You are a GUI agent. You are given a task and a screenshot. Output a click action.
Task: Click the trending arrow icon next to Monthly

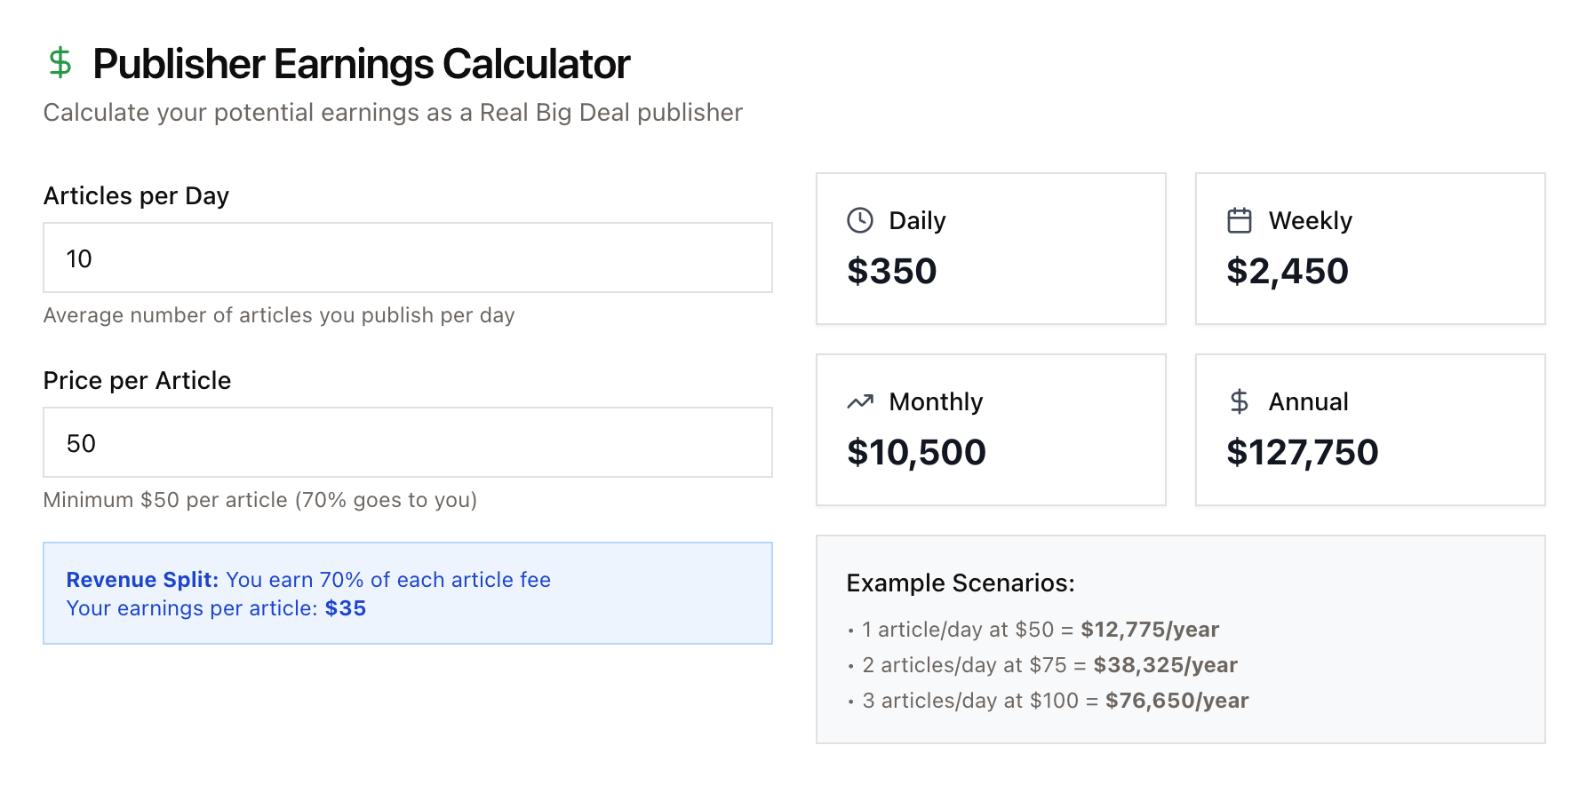coord(858,400)
